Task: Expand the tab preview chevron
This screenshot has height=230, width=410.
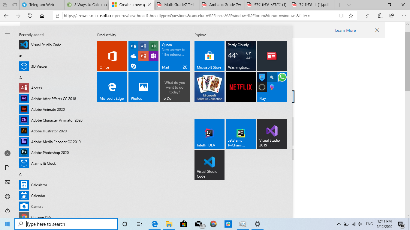Action: (x=349, y=5)
